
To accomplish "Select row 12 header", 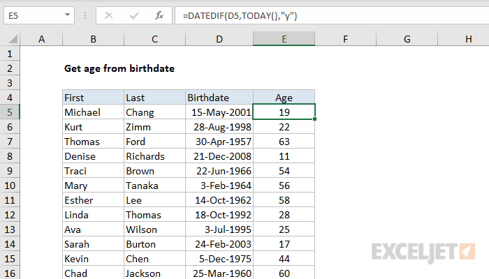I will coord(10,215).
